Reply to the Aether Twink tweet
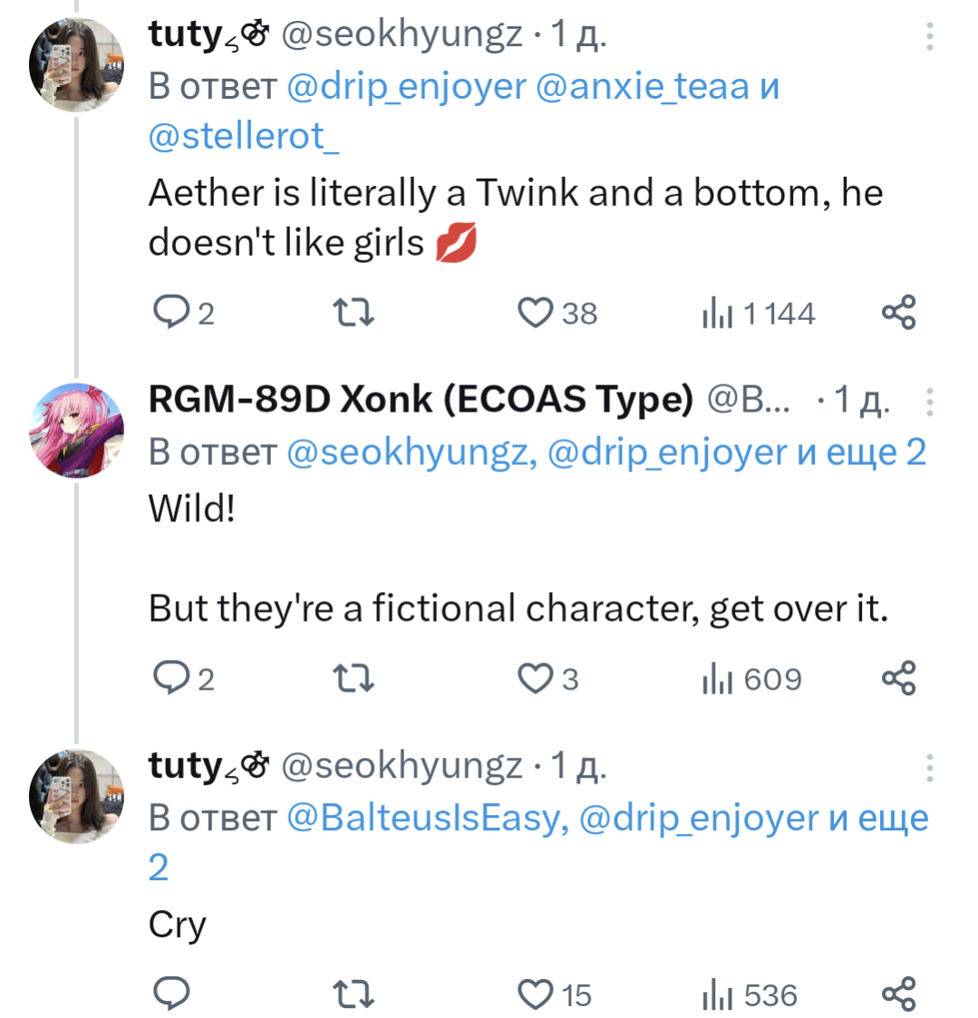 point(170,313)
